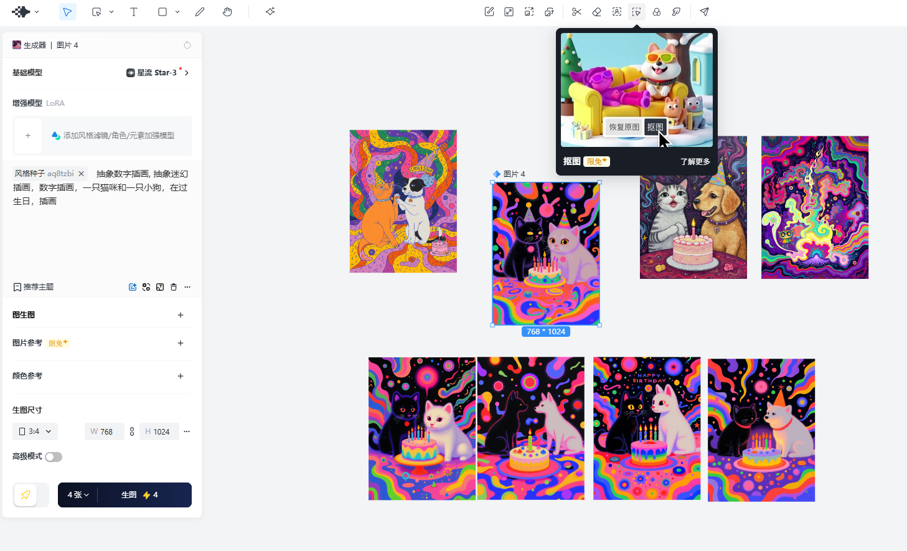
Task: Click the trash icon in prompt toolbar
Action: tap(174, 287)
